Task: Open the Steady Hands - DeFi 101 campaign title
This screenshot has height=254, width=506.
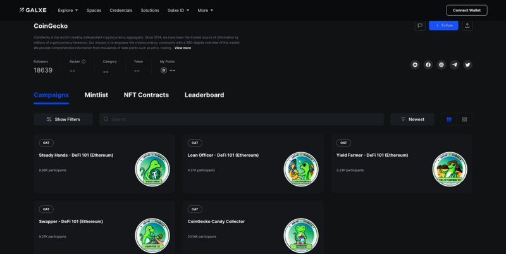Action: tap(76, 155)
